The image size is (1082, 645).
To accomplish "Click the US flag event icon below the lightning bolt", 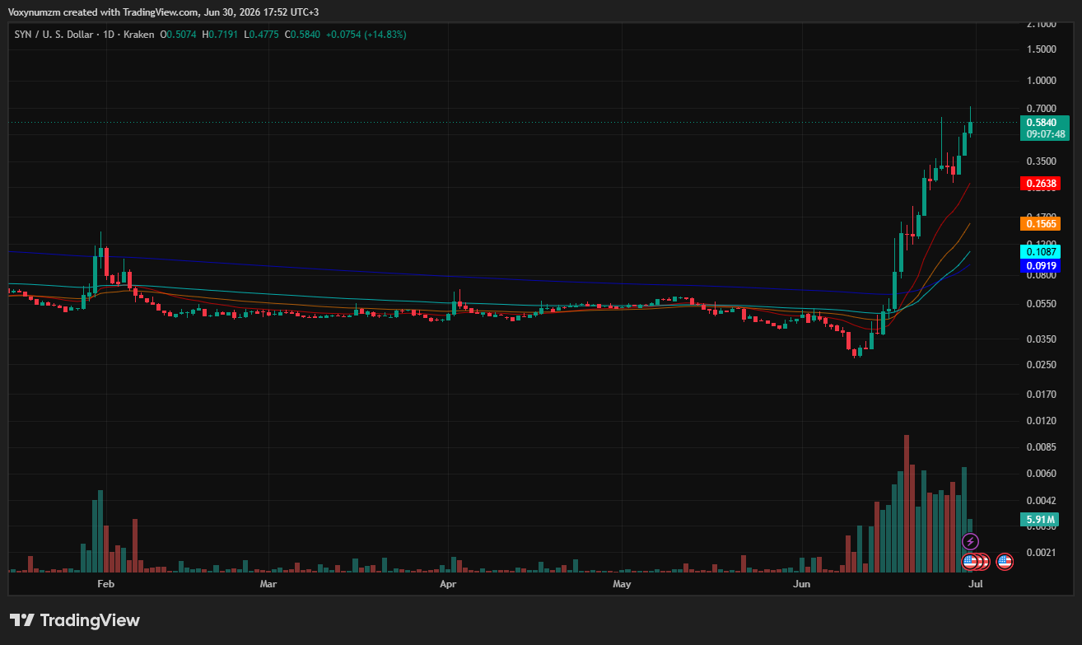I will [x=970, y=562].
